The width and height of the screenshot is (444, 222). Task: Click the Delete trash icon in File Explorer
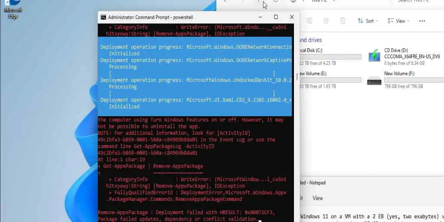[343, 21]
